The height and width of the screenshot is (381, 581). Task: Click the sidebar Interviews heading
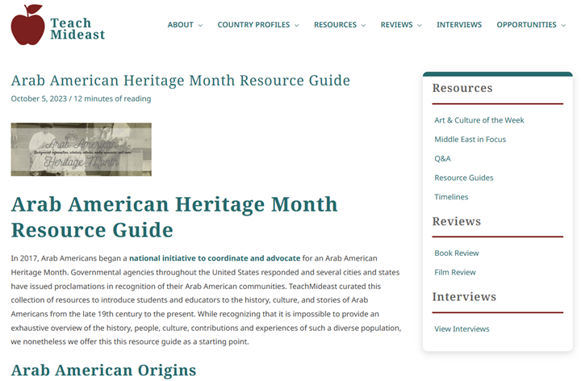(x=464, y=297)
